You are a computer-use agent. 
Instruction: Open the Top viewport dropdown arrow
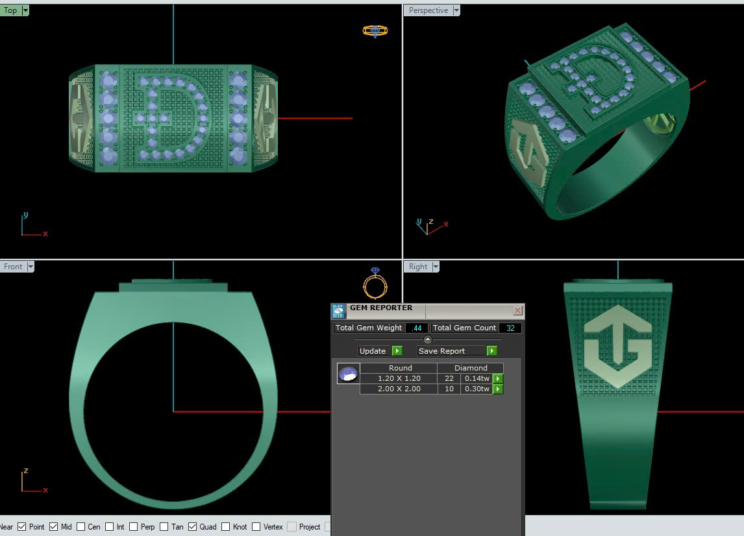pyautogui.click(x=25, y=10)
